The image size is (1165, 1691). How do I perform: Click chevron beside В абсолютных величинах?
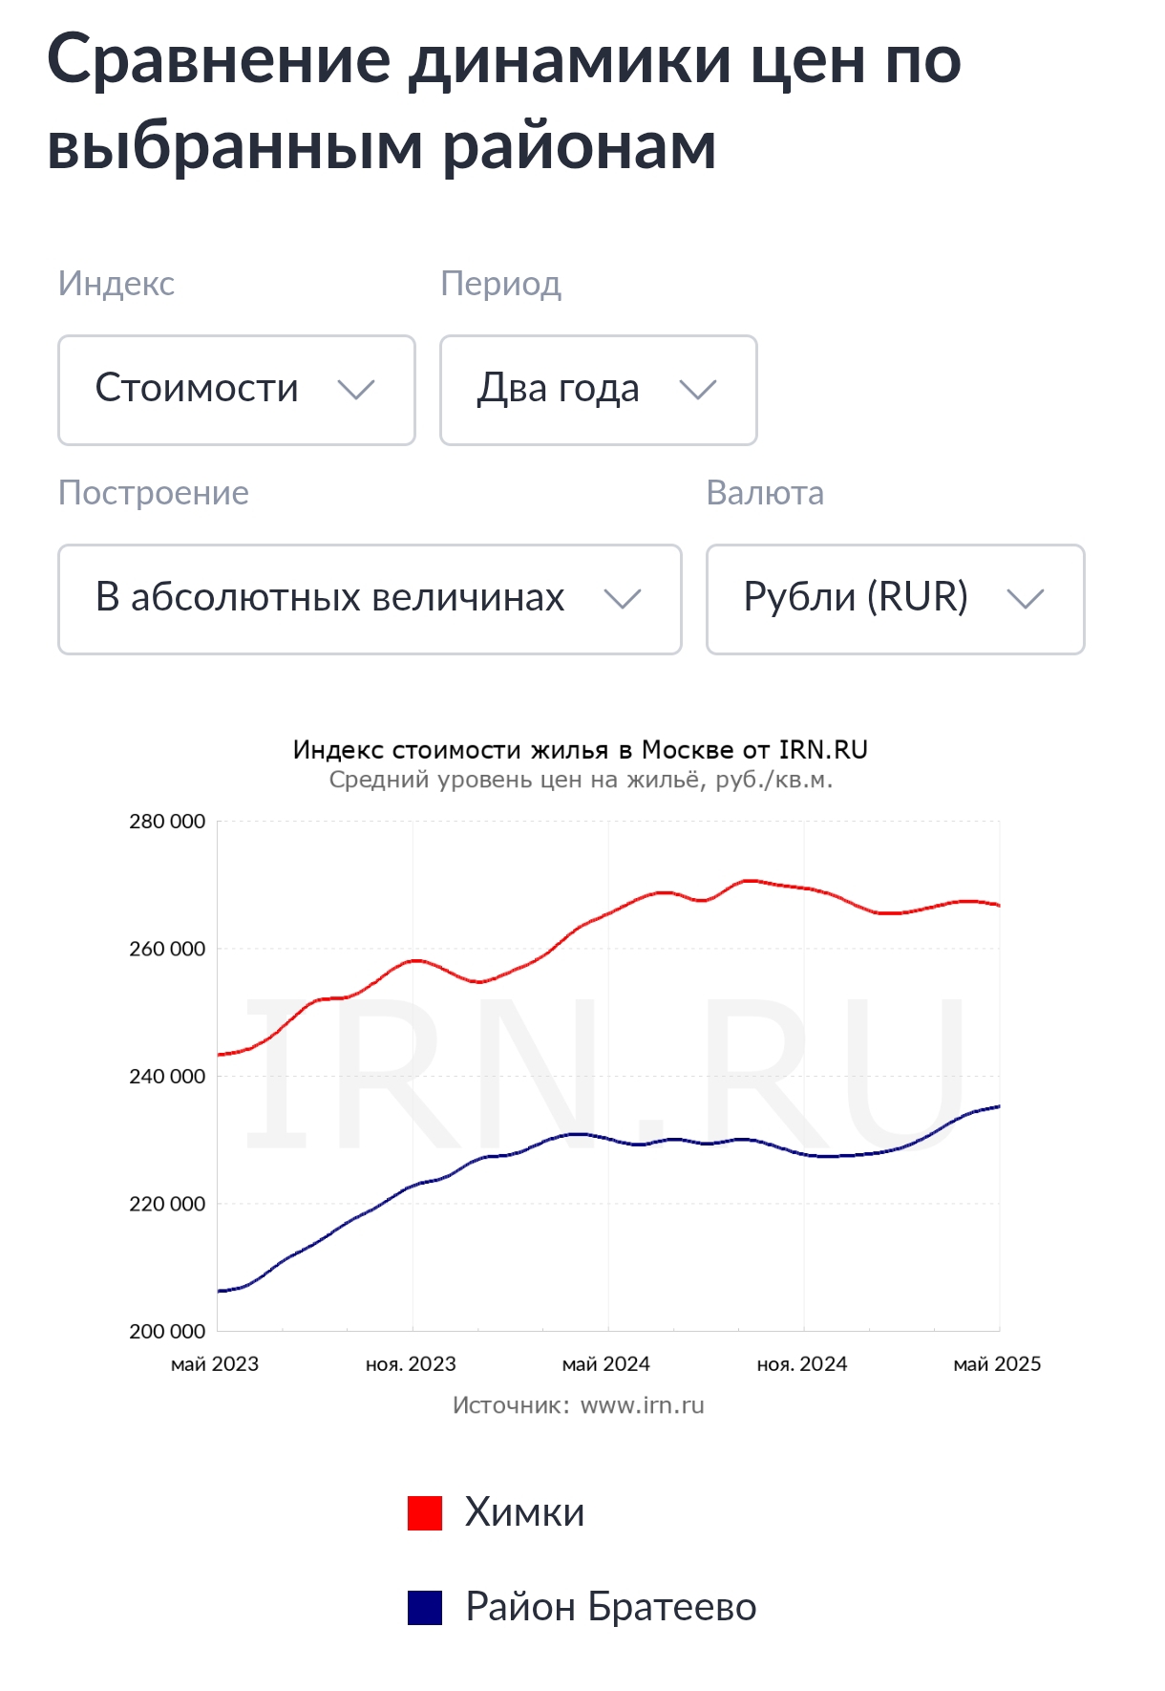click(x=623, y=599)
